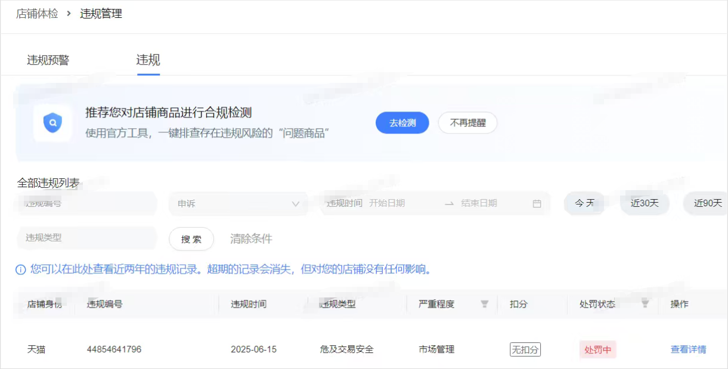Click 清除条件 to reset filters
Screen dimensions: 728x369
[x=251, y=239]
